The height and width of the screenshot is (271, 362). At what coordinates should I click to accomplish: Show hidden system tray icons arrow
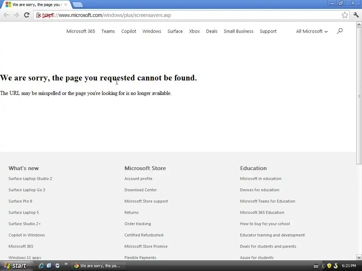323,266
